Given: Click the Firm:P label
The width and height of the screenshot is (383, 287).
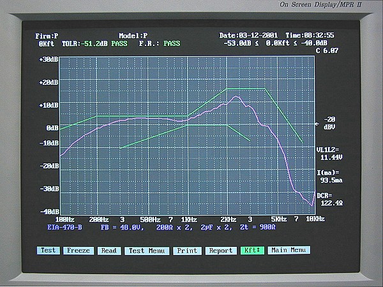Looking at the screenshot, I should (x=47, y=36).
